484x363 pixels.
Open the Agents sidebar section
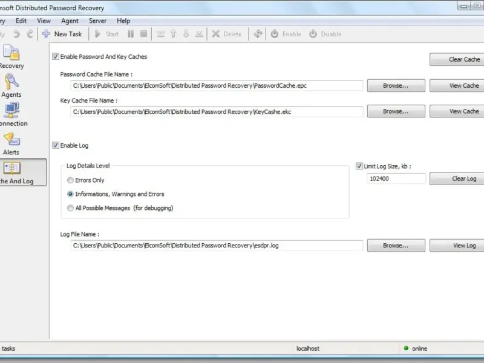(x=11, y=85)
